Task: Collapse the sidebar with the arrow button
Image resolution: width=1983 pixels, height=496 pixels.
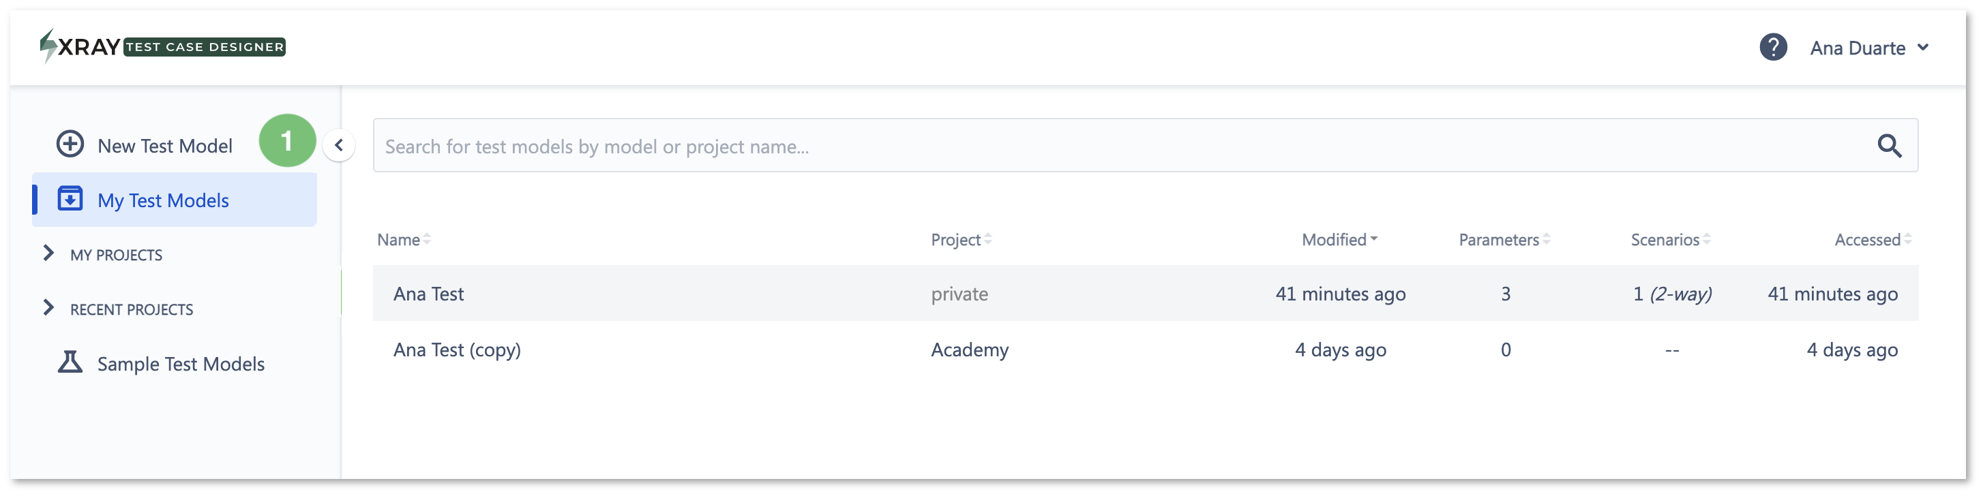Action: pos(339,145)
